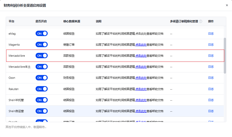Select the Magento platform name
This screenshot has width=232, height=137.
pyautogui.click(x=14, y=45)
